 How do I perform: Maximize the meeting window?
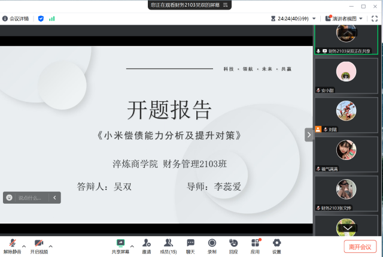coord(363,7)
